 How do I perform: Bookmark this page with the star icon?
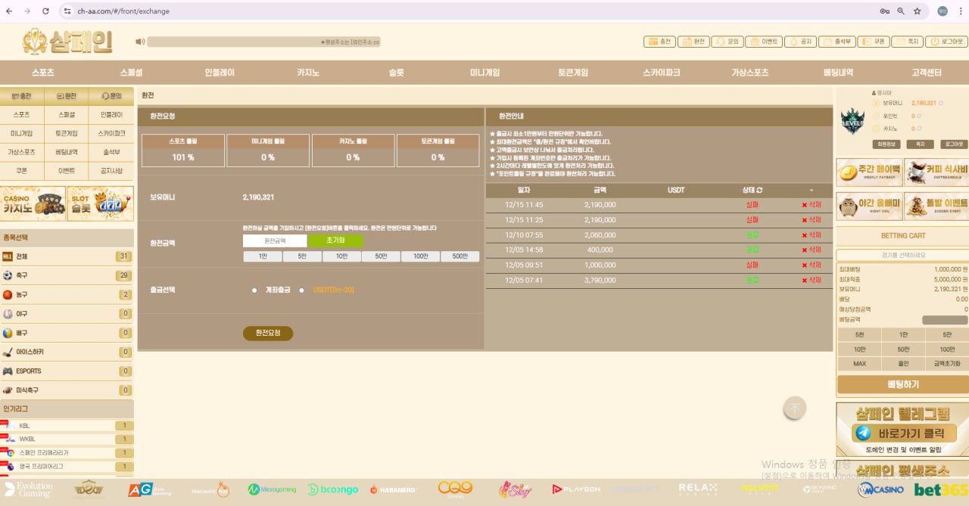click(917, 11)
